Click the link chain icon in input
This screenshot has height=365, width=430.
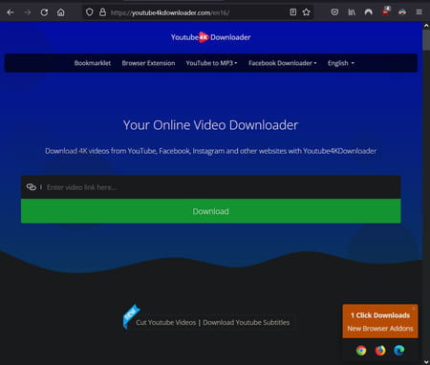point(32,187)
